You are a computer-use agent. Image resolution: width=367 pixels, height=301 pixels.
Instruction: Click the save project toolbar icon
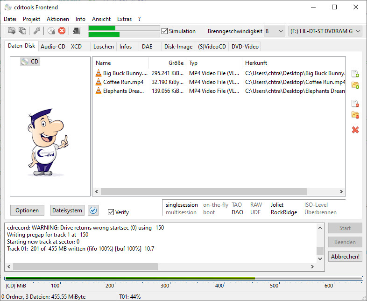[22, 31]
